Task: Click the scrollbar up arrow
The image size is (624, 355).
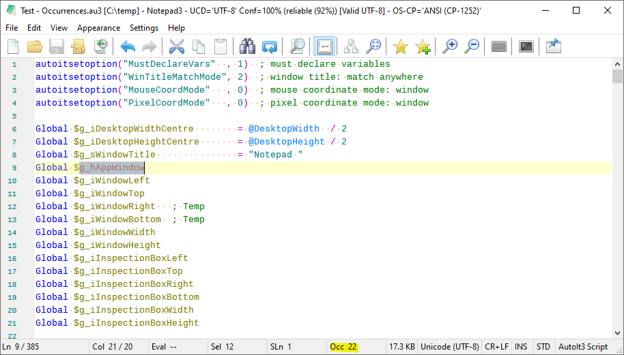Action: [x=617, y=64]
